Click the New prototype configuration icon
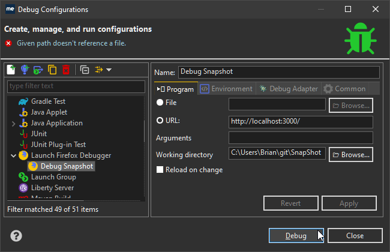 (x=25, y=70)
